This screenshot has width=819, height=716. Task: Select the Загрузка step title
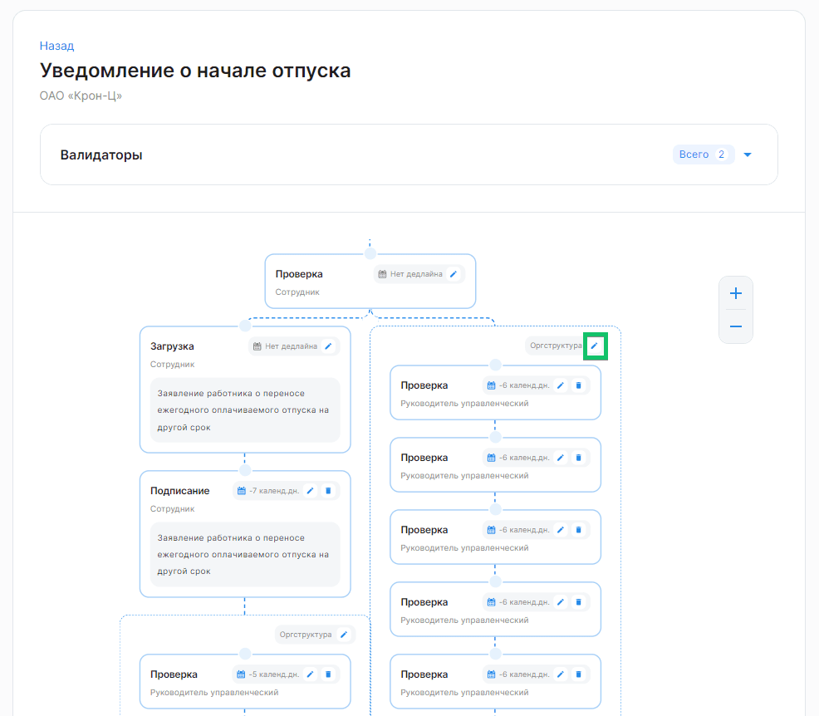pyautogui.click(x=172, y=346)
